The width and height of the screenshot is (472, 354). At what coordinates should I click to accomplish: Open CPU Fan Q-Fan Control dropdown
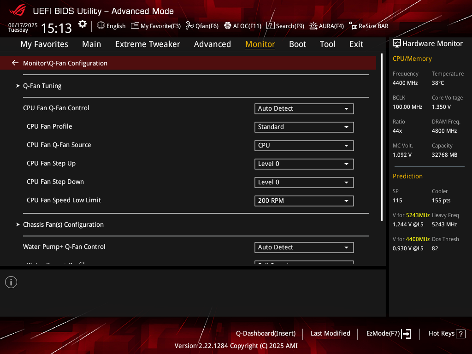point(304,109)
